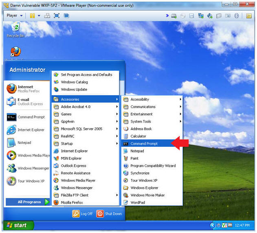Click the Send Ctrl+Alt+Del toolbar icon
Screen dimensions: 257x233
(47, 16)
